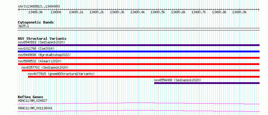Click the red nsv6357702 variant bar
This screenshot has width=268, height=115.
[141, 70]
